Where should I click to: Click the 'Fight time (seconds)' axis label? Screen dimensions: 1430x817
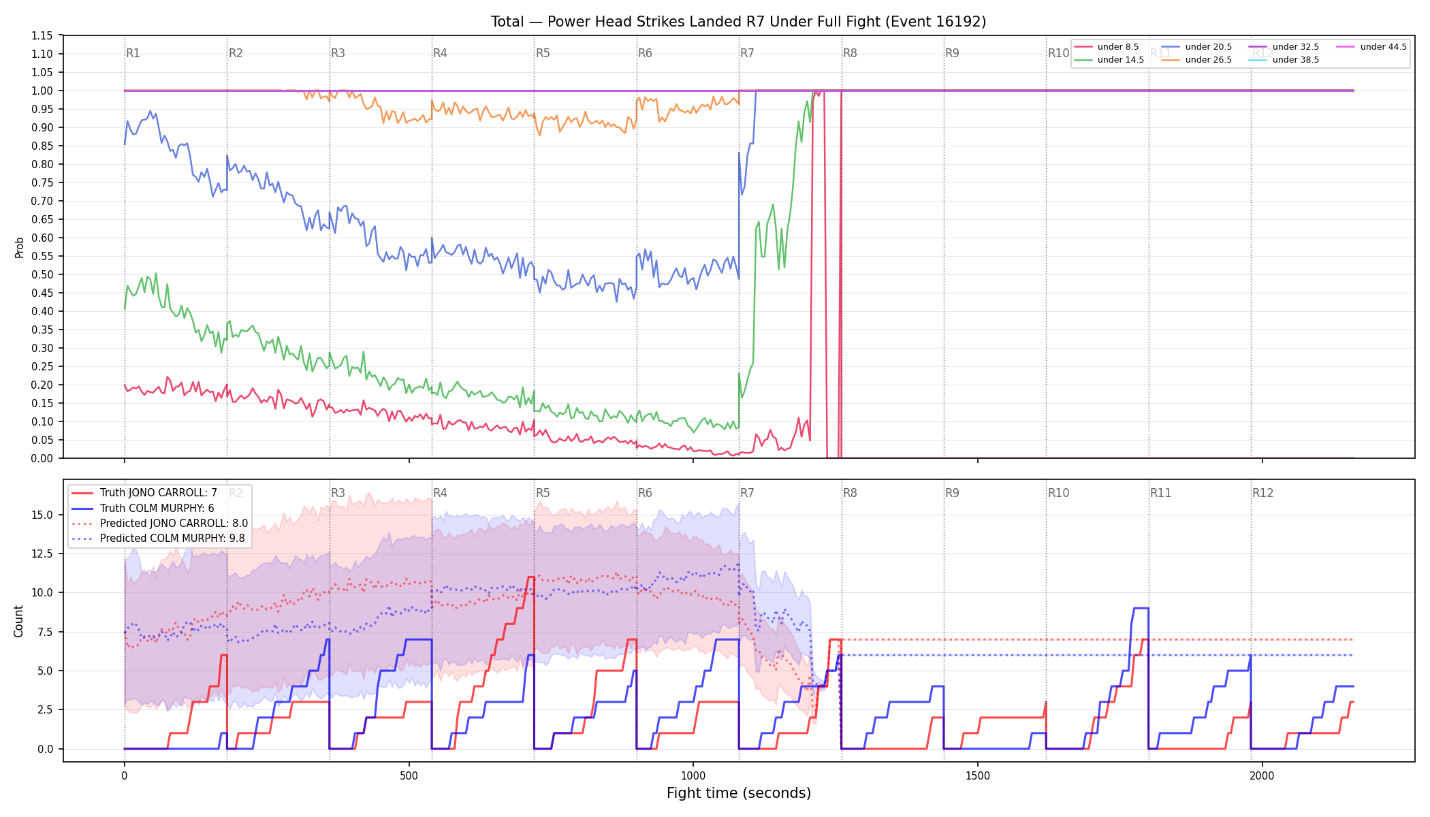(x=739, y=793)
